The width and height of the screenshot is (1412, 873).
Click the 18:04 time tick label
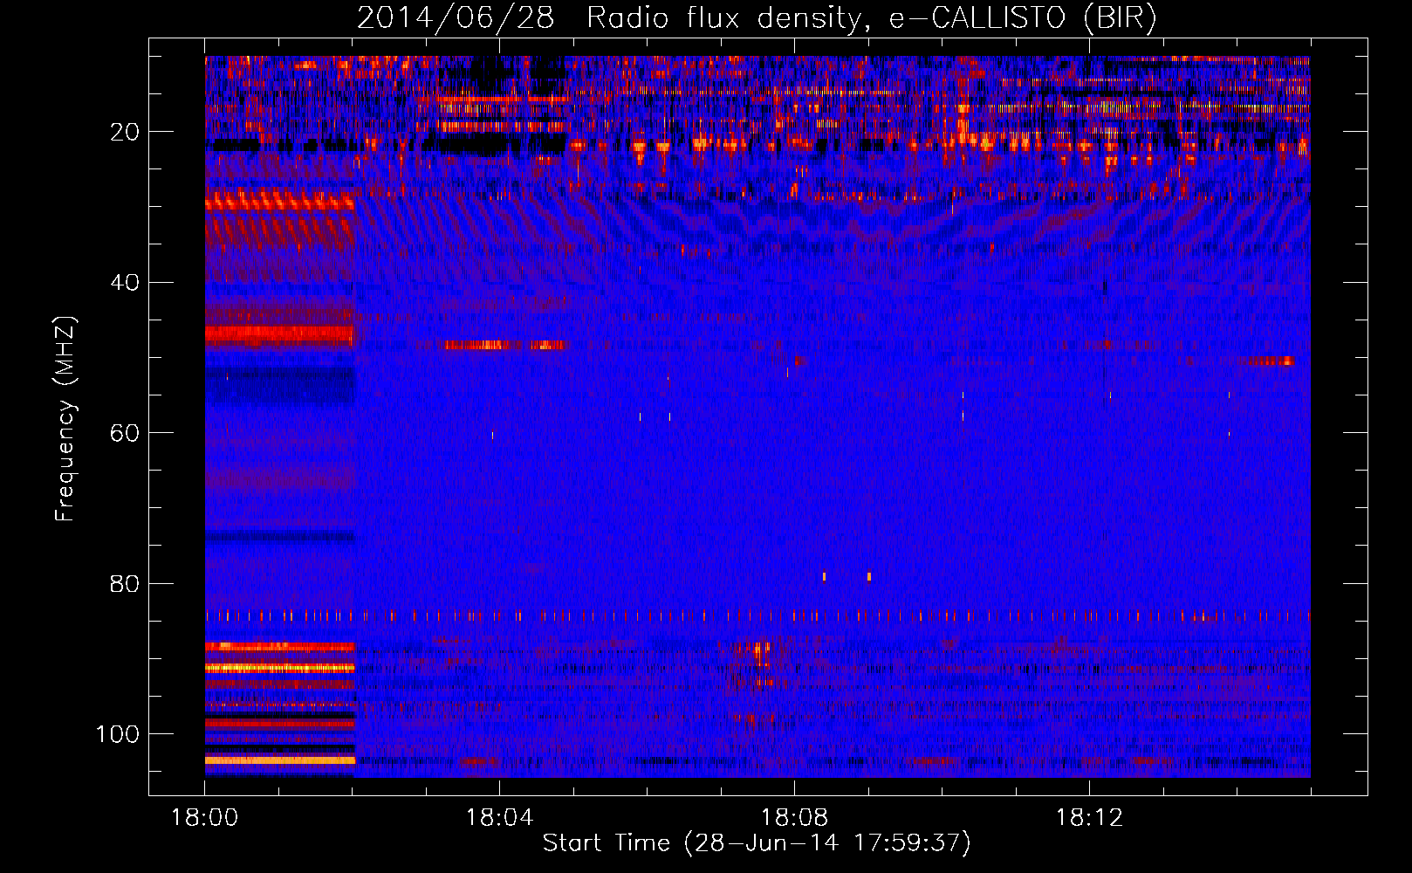pos(499,818)
